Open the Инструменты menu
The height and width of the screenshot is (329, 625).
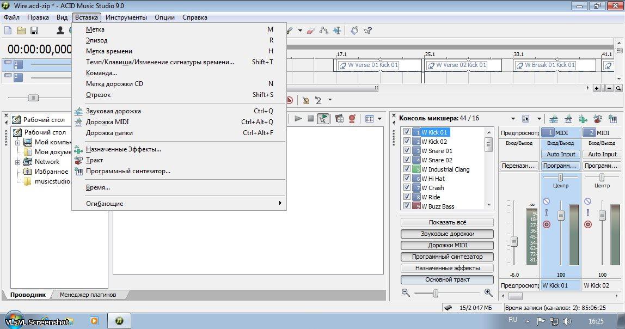(126, 17)
